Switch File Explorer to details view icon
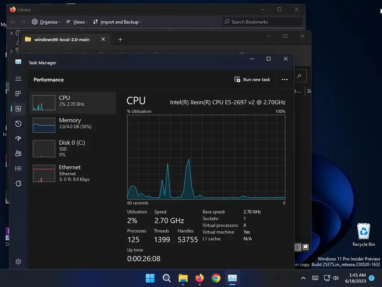Viewport: 382px width, 287px height. point(298,247)
